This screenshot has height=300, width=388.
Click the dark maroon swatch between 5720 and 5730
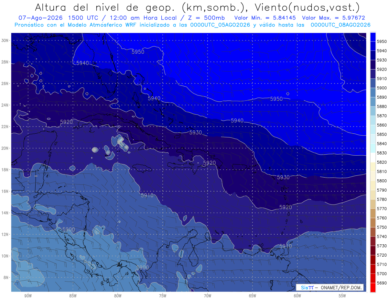[373, 250]
